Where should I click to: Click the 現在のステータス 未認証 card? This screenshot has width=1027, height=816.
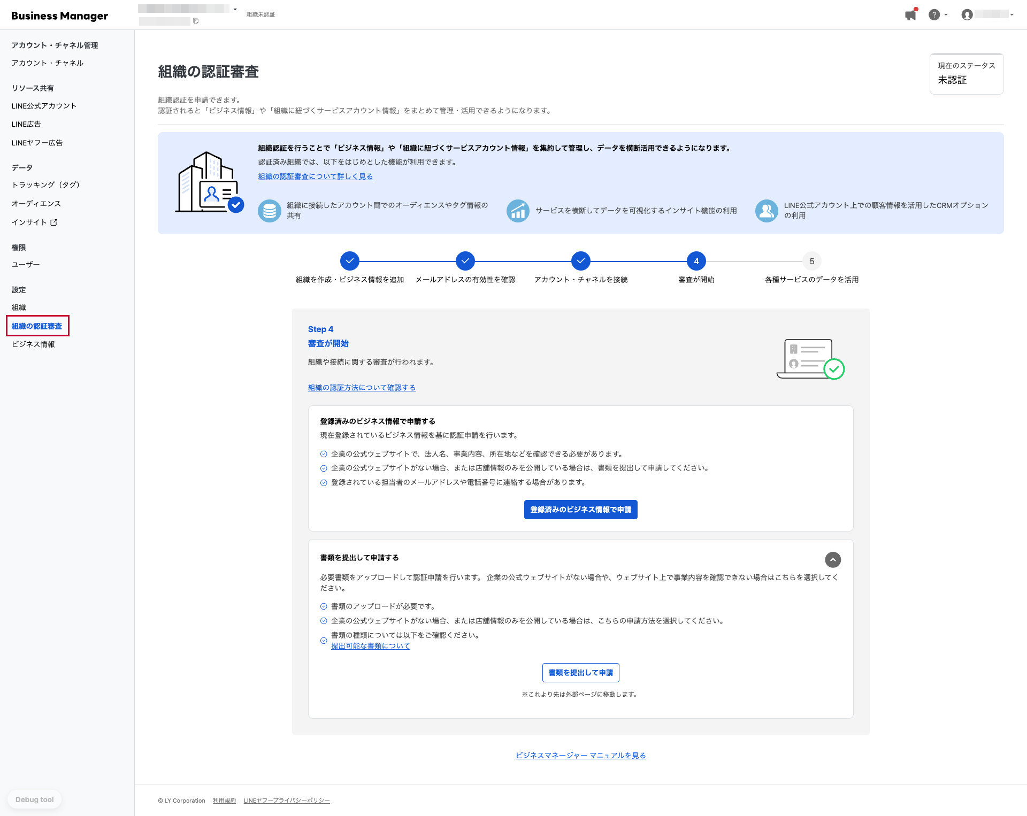(967, 74)
